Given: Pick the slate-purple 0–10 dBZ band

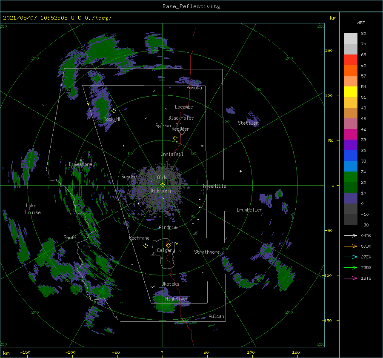Looking at the screenshot, I should 351,198.
